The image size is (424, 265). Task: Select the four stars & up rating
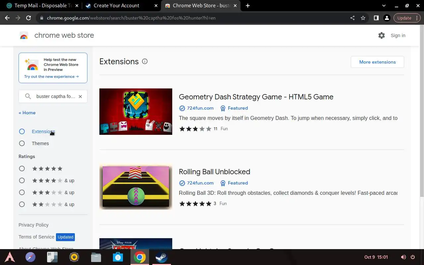click(x=22, y=181)
